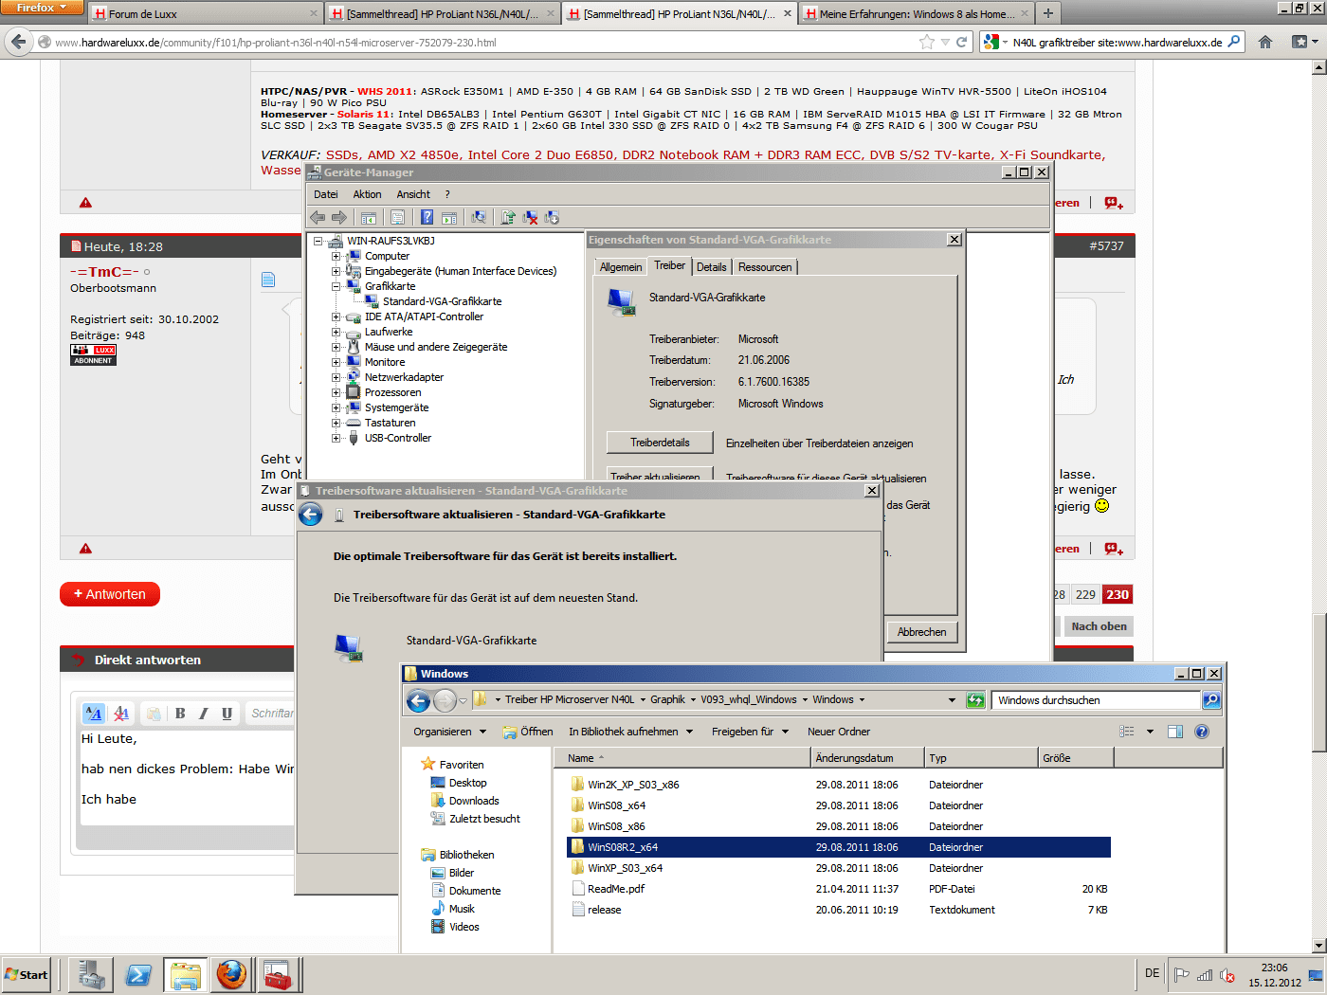Viewport: 1327px width, 995px height.
Task: Click the Nach oben link on forum page
Action: tap(1099, 626)
